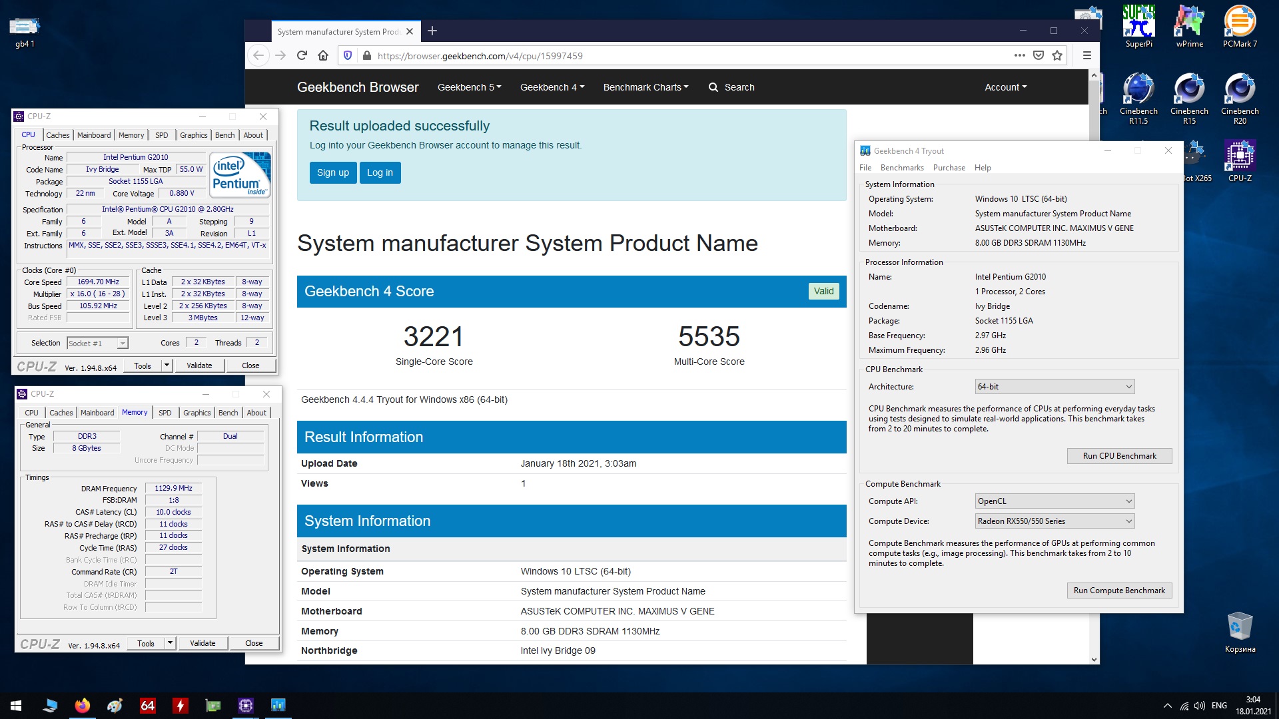Switch to Caches tab in upper CPU-Z

point(58,135)
